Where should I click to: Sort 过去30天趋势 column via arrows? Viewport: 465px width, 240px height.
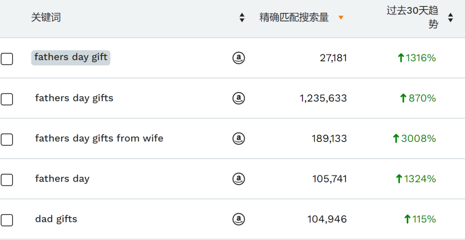coord(450,18)
